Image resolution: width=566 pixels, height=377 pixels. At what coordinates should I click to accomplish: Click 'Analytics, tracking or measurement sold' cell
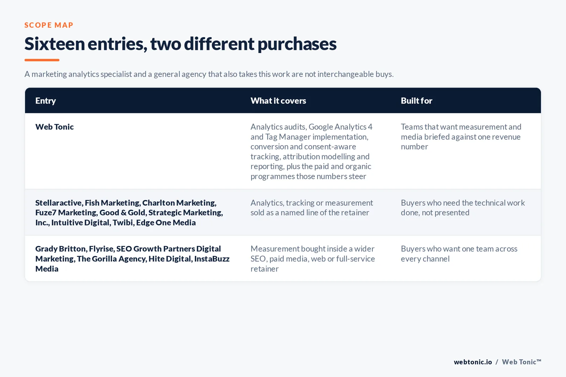coord(312,208)
